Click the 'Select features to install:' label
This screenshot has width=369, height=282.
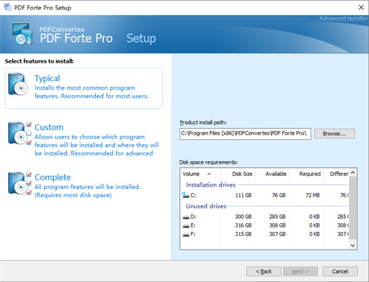tap(39, 61)
